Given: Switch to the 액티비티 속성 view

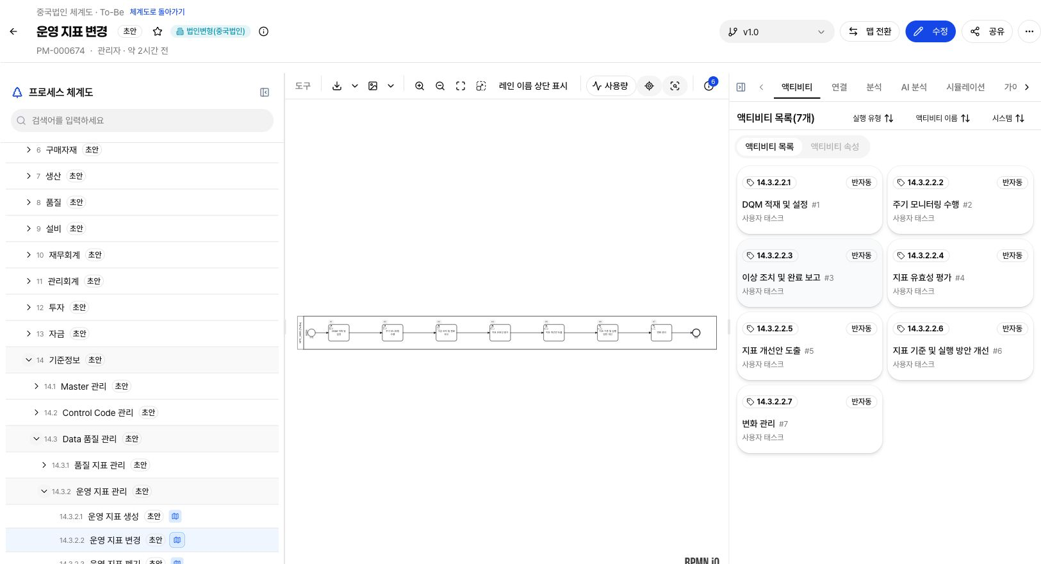Looking at the screenshot, I should [x=835, y=147].
